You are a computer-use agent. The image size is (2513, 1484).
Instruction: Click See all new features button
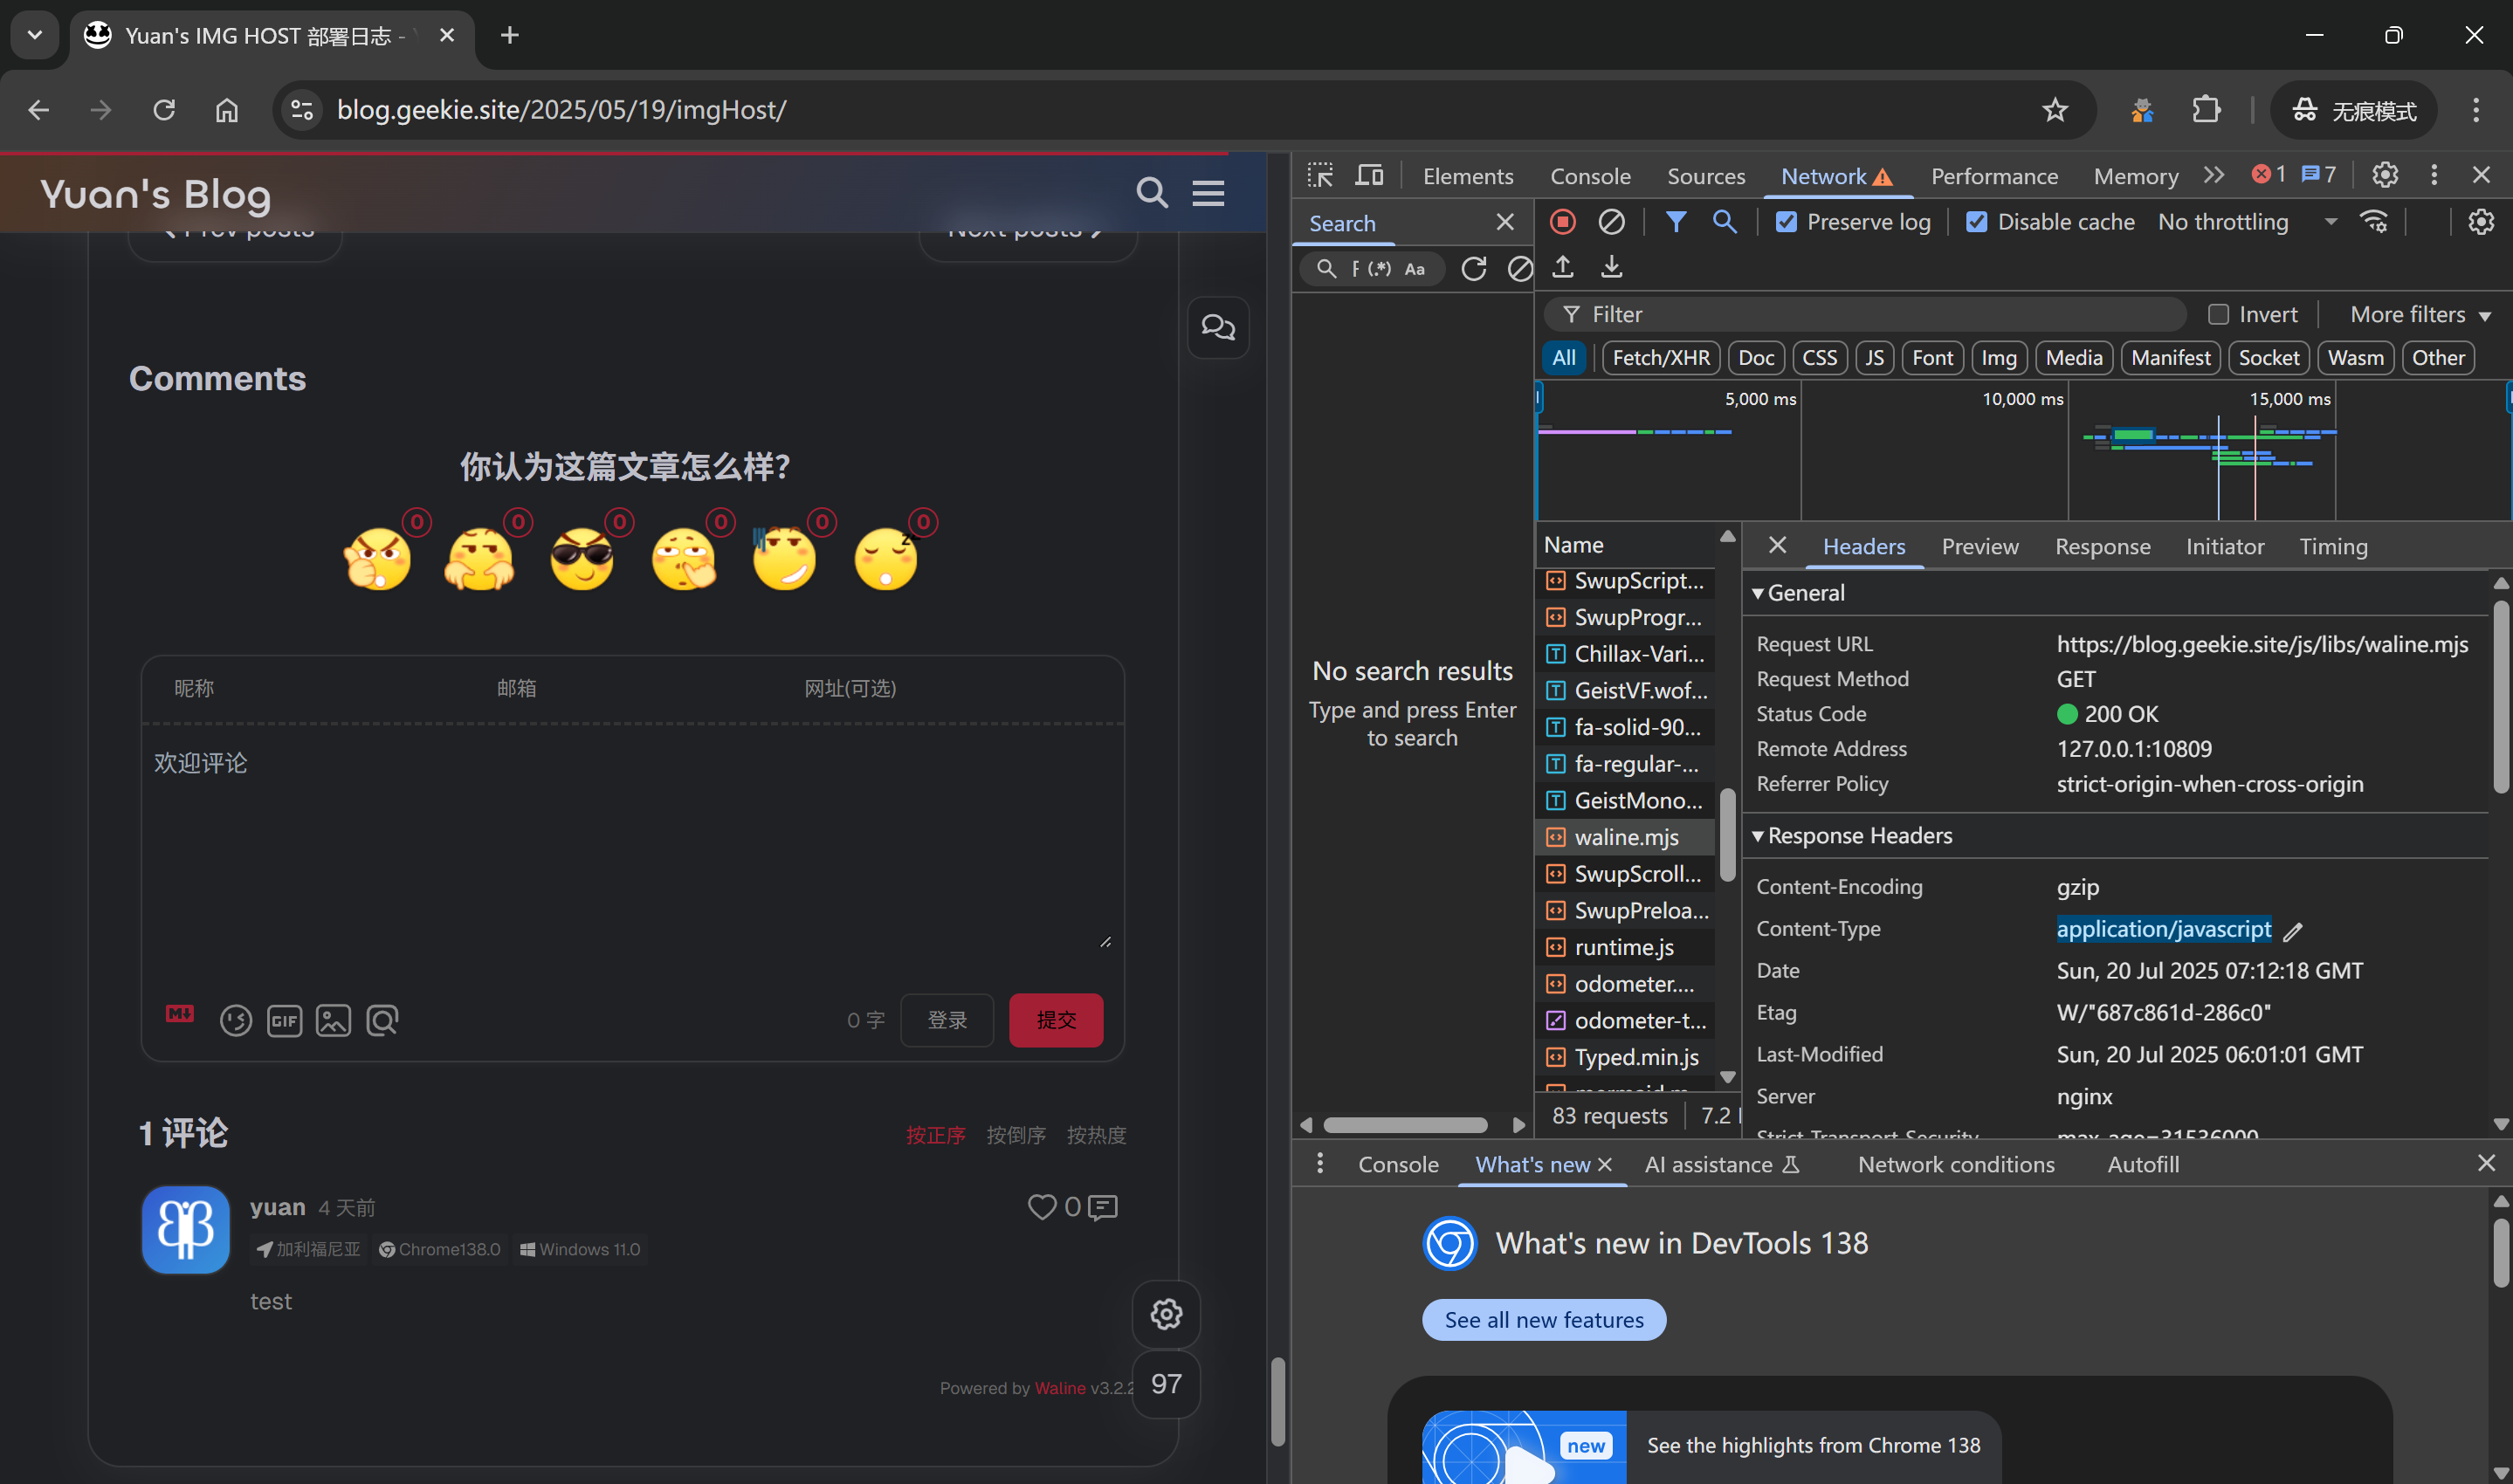[1543, 1320]
